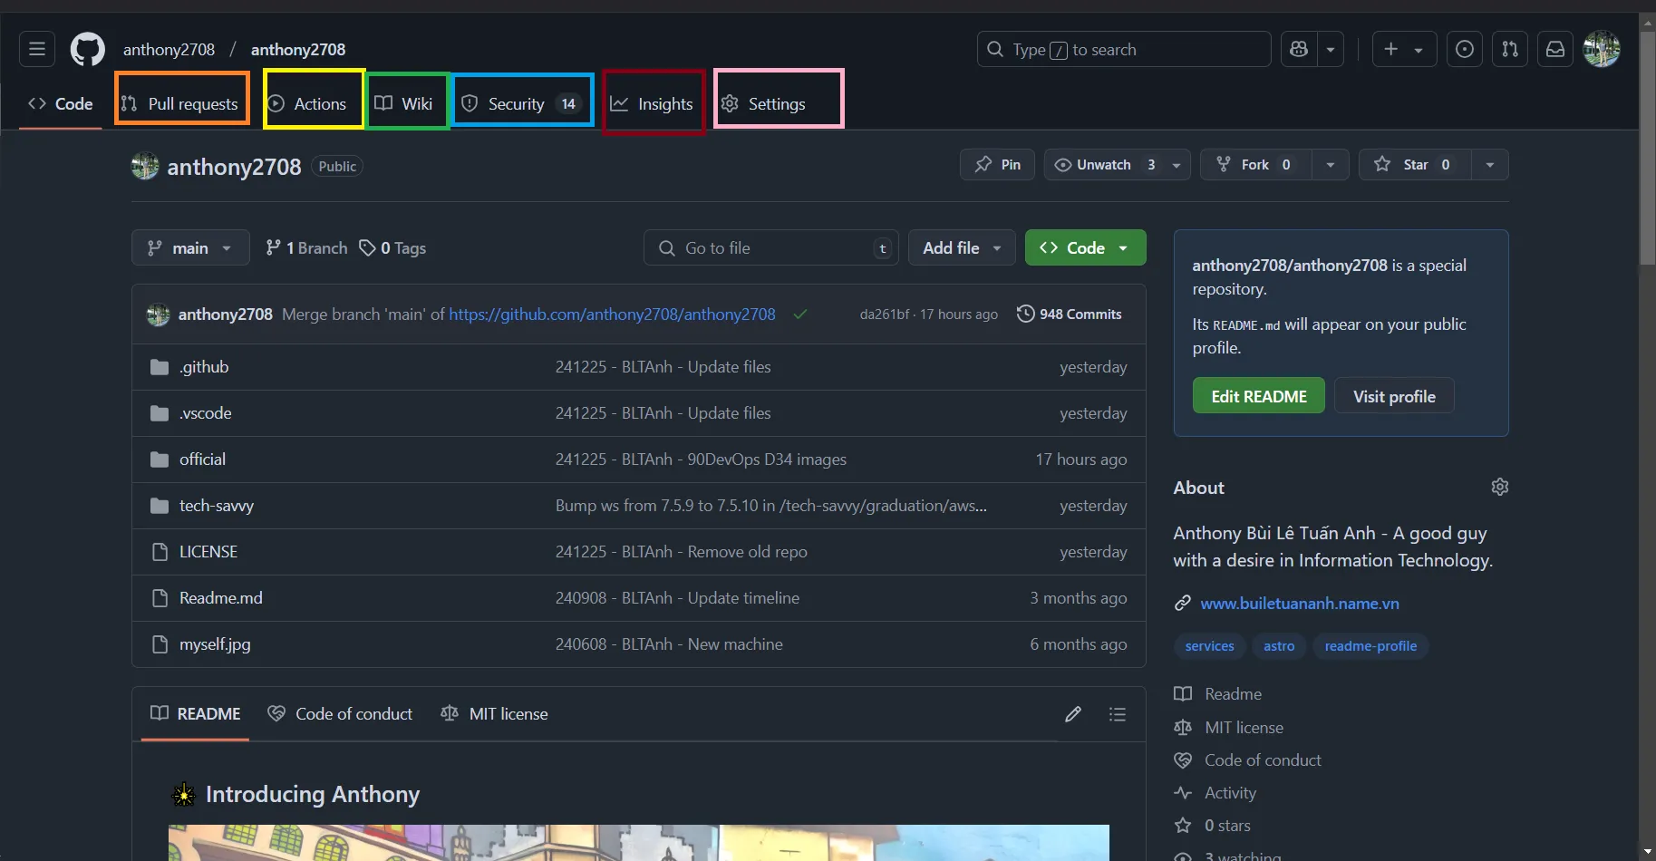The height and width of the screenshot is (861, 1656).
Task: Open README outline list icon
Action: [1118, 714]
